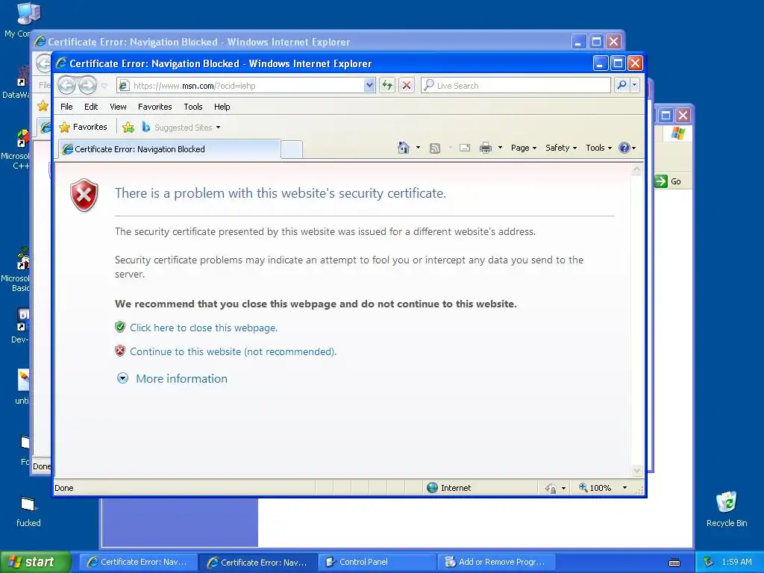Viewport: 764px width, 573px height.
Task: Click the Favorites star button in favorites bar
Action: click(x=83, y=127)
